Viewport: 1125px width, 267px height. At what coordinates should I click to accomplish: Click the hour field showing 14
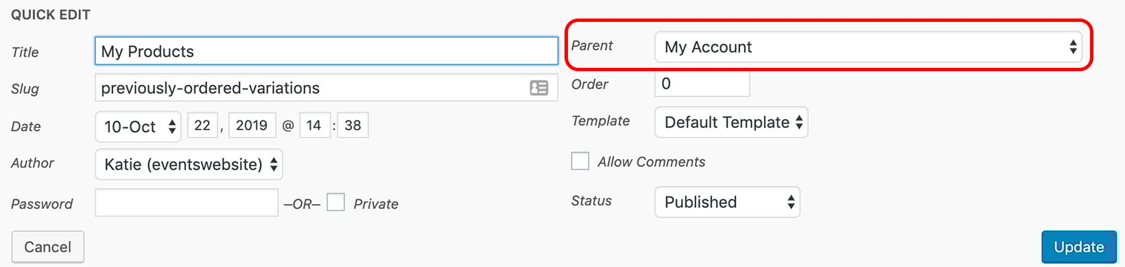[x=314, y=126]
